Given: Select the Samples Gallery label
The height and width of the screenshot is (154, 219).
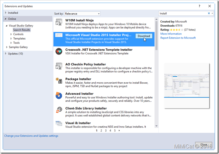Looking at the screenshot, I should coord(18,47).
